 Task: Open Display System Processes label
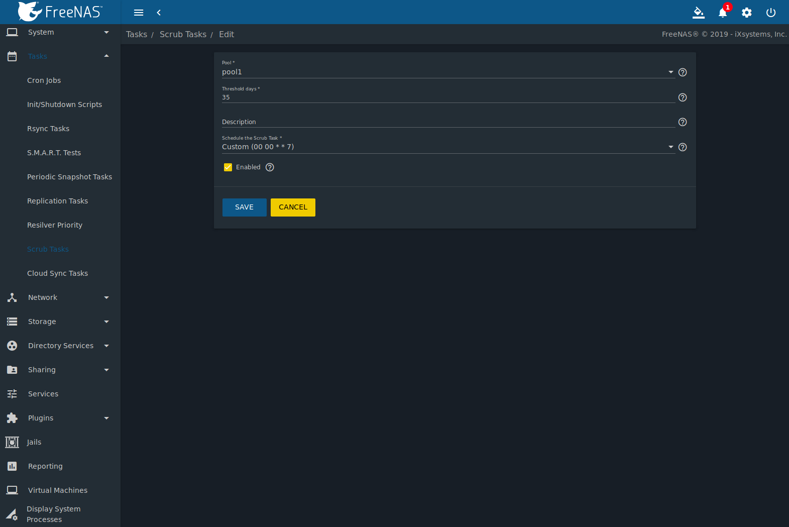point(53,514)
